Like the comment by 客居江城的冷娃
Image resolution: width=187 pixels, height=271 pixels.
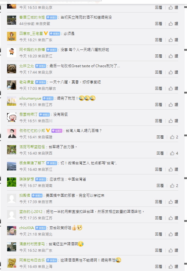173,24
